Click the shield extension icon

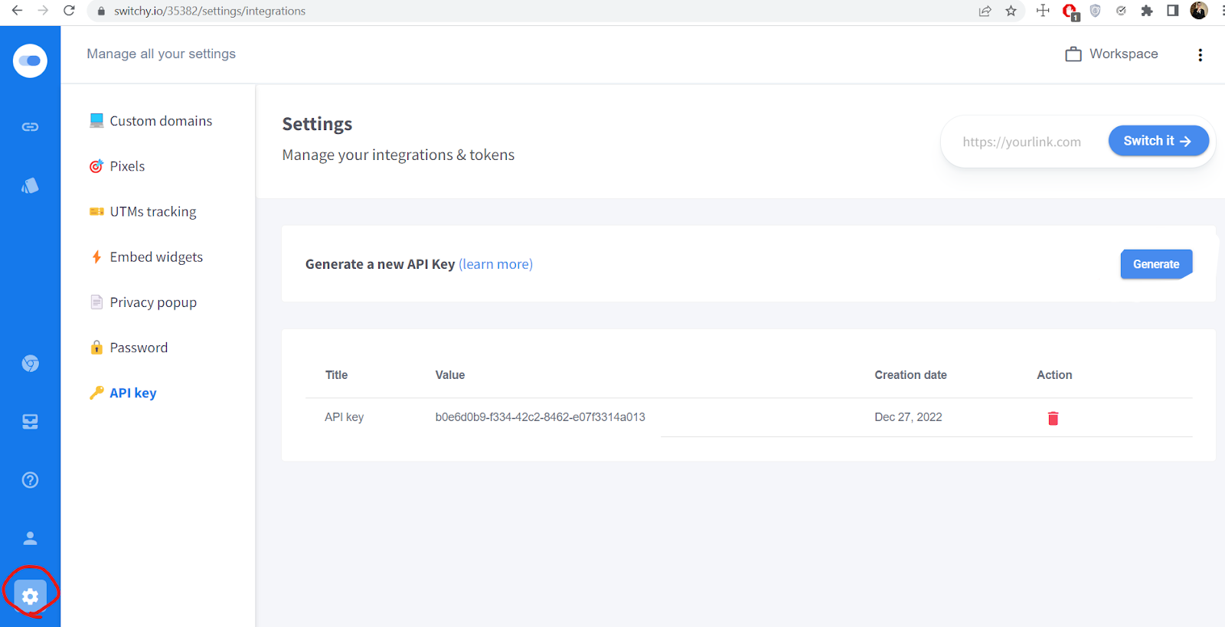pos(1095,11)
